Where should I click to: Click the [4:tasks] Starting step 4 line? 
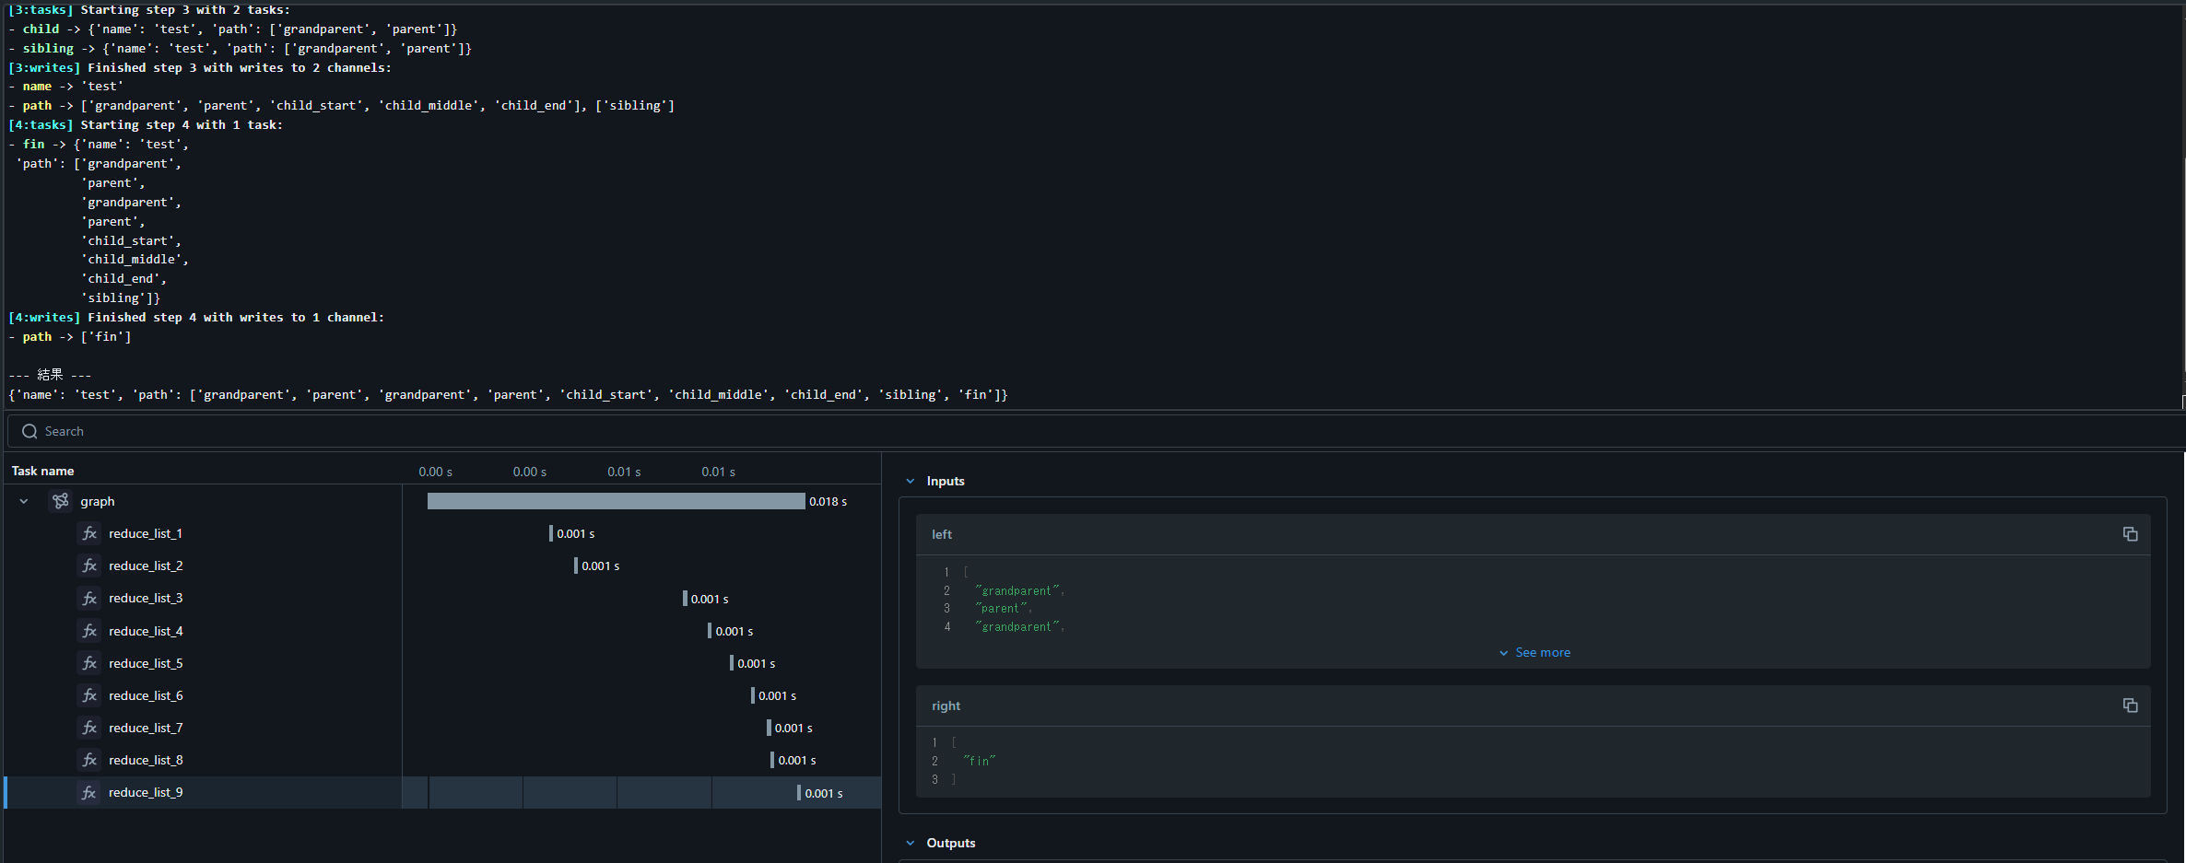146,124
